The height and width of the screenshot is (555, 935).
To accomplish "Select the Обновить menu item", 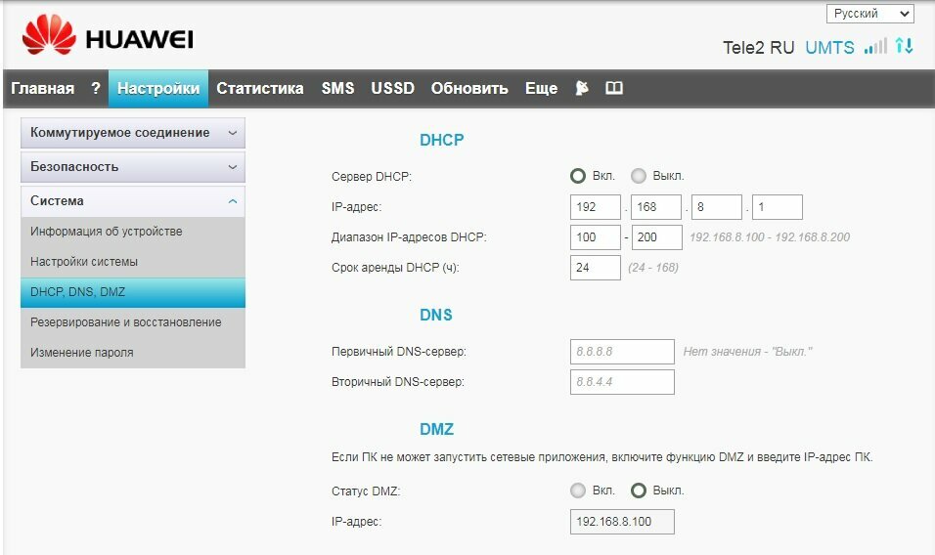I will (469, 88).
